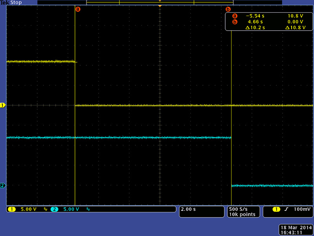Click channel 1 bandwidth limit icon

point(45,209)
